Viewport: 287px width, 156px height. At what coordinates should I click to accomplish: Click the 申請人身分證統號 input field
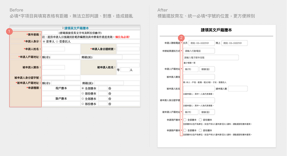(x=128, y=49)
